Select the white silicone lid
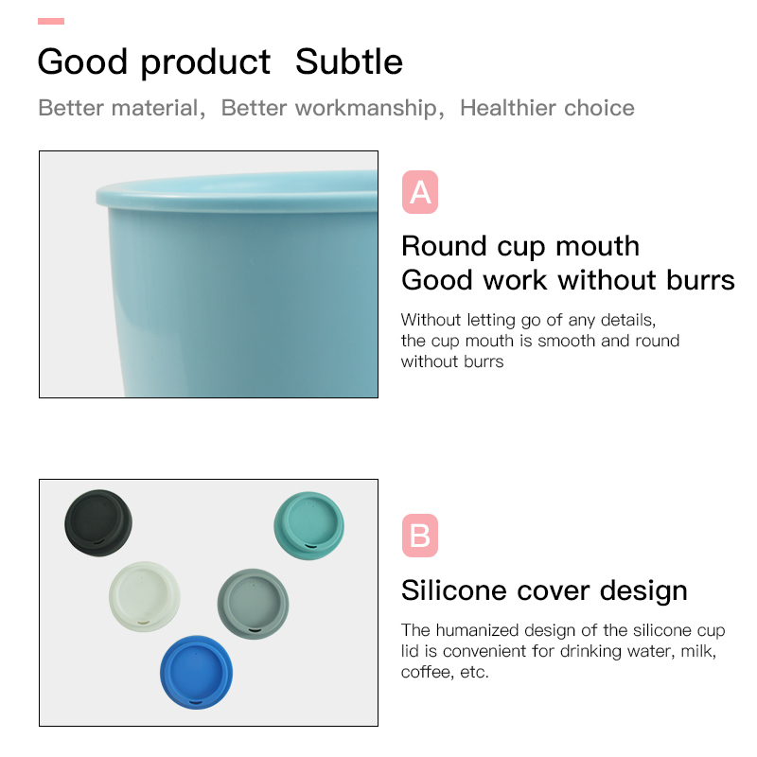 pyautogui.click(x=144, y=595)
